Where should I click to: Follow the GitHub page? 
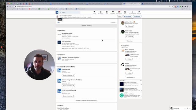click(x=129, y=73)
